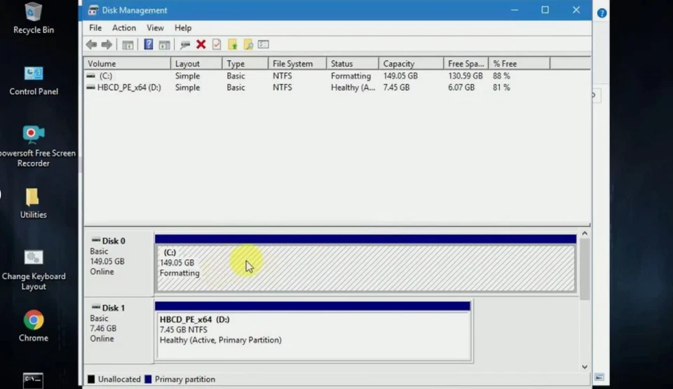The image size is (673, 389).
Task: Click the 88 % free cell
Action: (501, 76)
